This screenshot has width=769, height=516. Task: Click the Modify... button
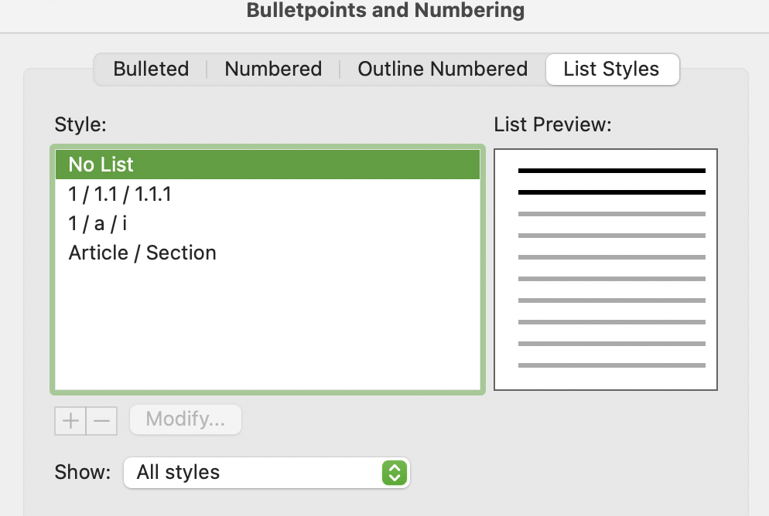186,419
